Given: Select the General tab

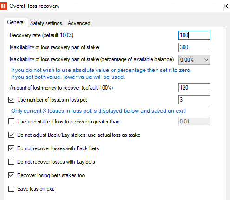Looking at the screenshot, I should [16, 22].
